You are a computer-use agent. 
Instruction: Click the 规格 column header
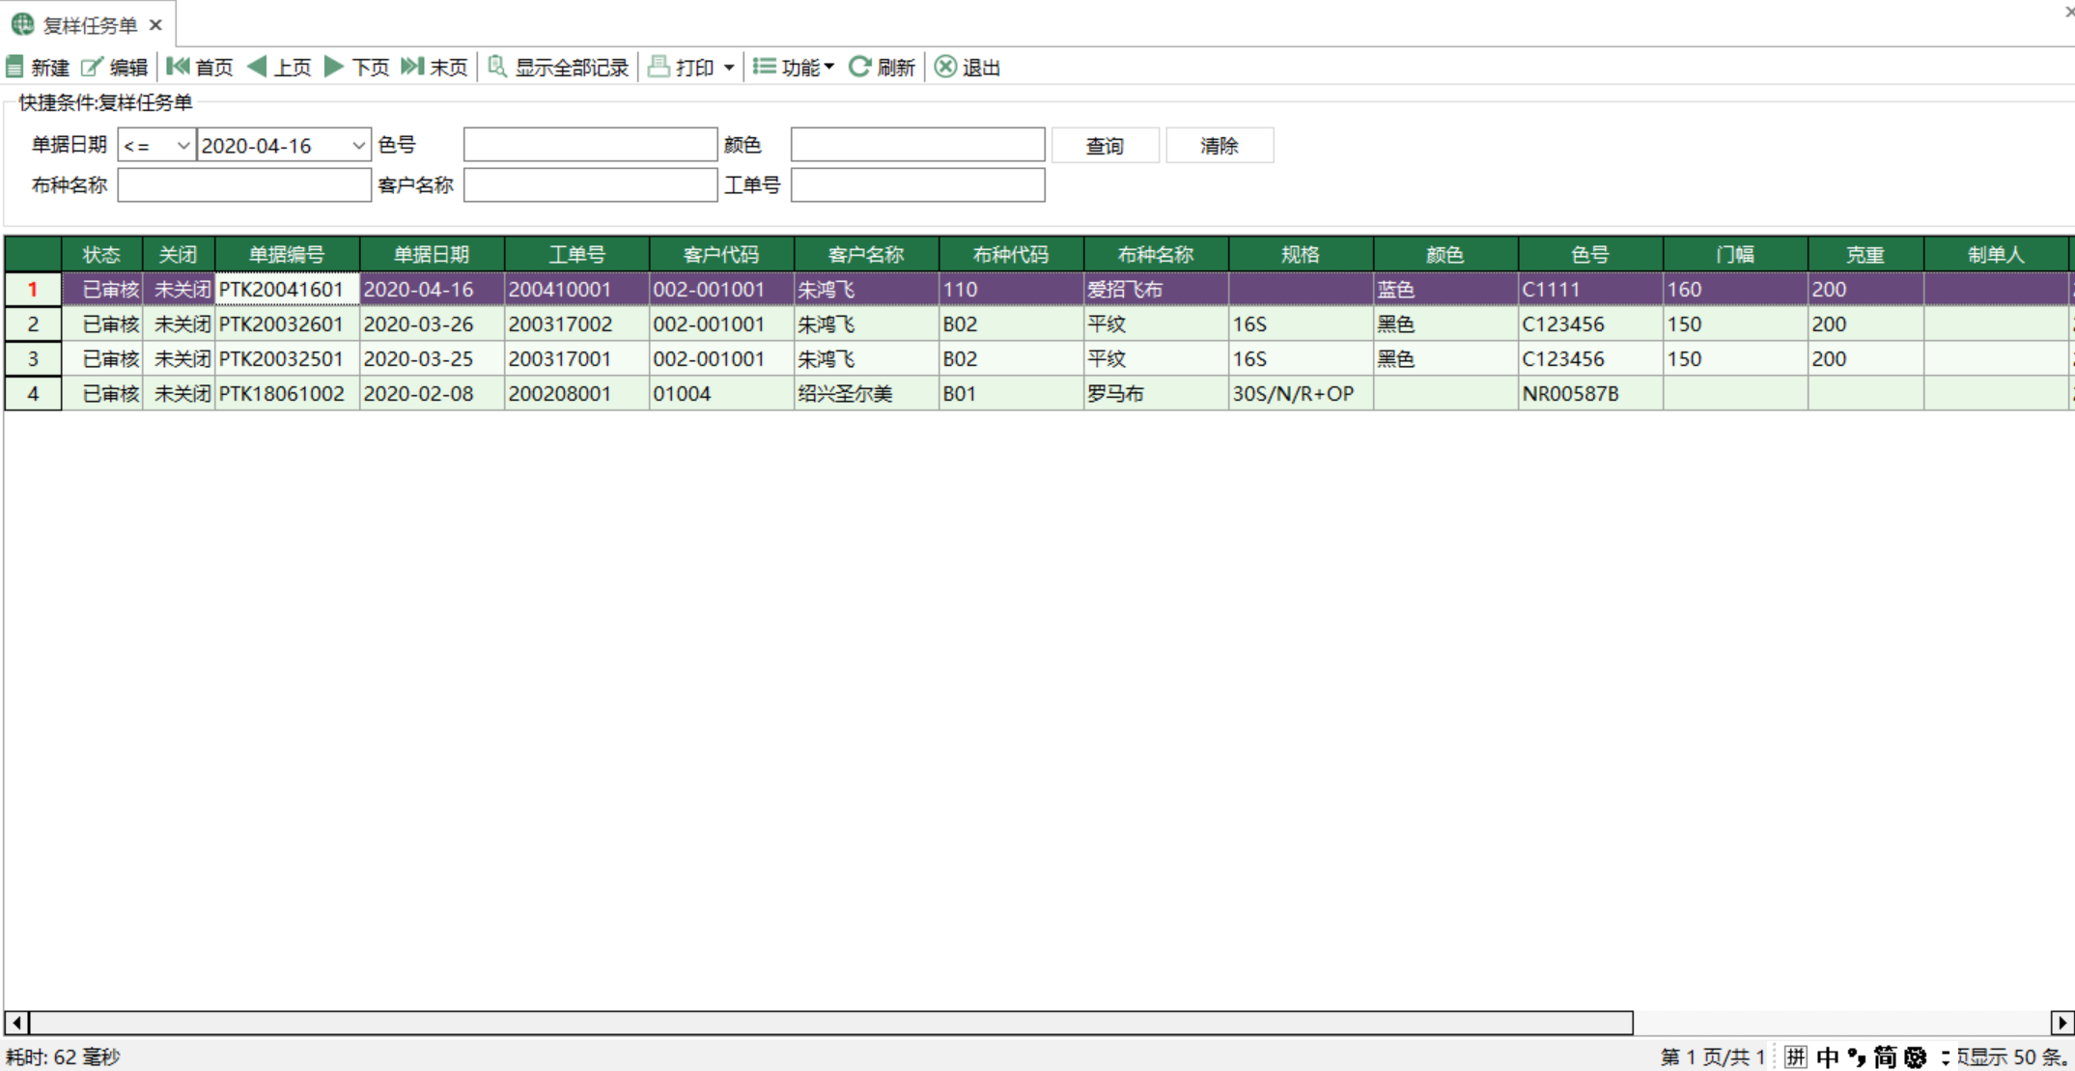coord(1301,255)
